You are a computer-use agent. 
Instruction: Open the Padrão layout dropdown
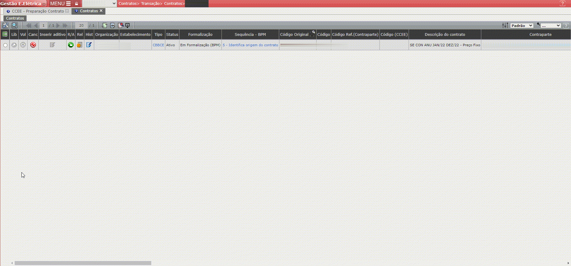tap(522, 26)
